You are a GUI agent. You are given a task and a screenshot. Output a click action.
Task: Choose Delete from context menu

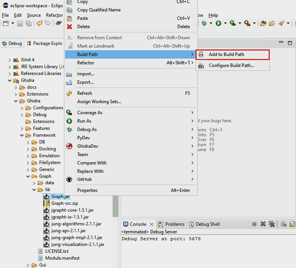click(131, 27)
